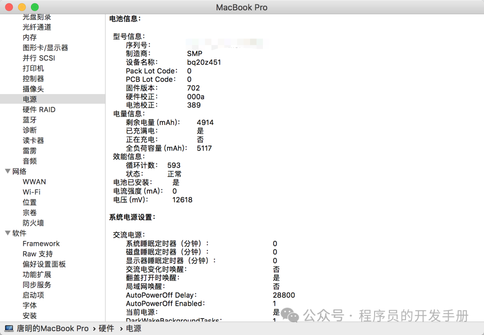Select 功能扩展 in the sidebar

tap(37, 275)
